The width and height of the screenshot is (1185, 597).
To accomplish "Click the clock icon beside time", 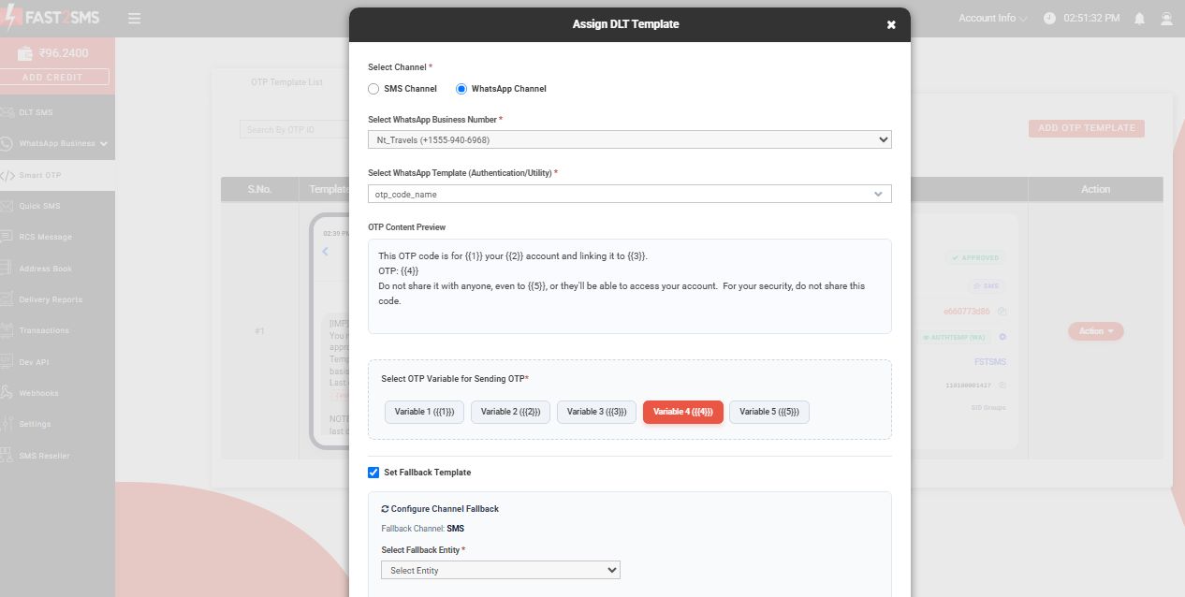I will pos(1049,19).
